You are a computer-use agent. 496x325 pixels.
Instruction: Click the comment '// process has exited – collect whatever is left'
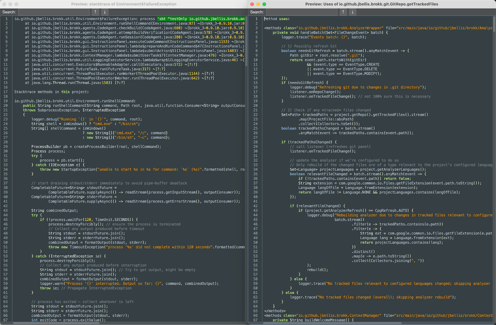(x=82, y=302)
